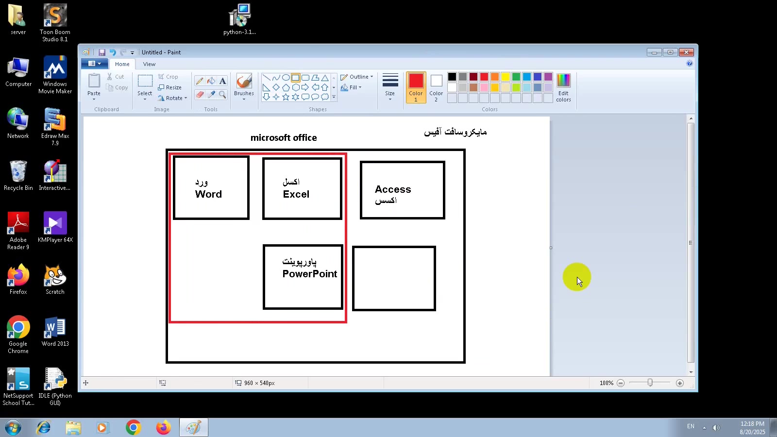Image resolution: width=777 pixels, height=437 pixels.
Task: Click the zoom in plus button
Action: [680, 383]
